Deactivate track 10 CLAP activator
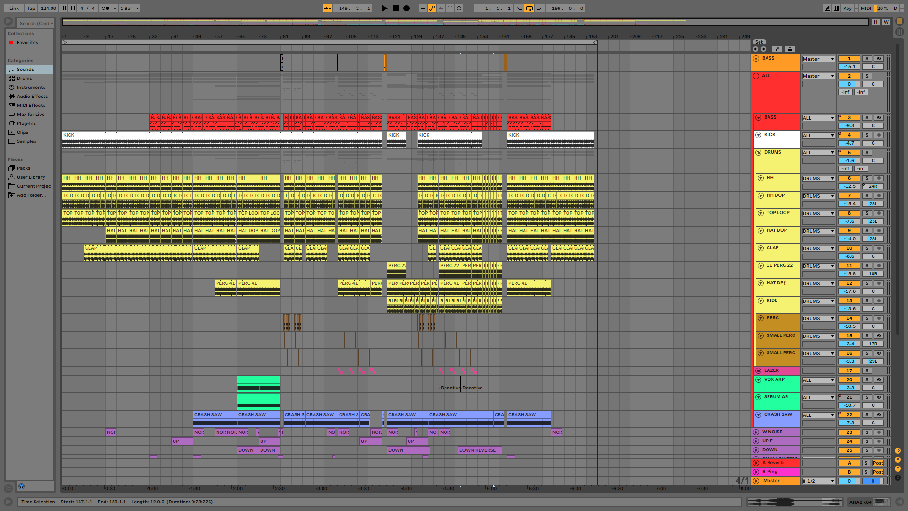 tap(849, 248)
